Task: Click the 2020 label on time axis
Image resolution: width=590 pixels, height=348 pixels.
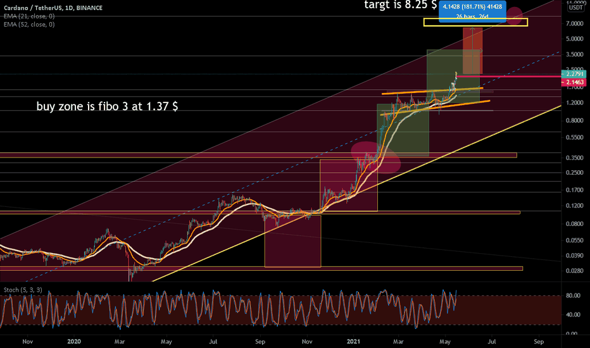Action: 74,342
